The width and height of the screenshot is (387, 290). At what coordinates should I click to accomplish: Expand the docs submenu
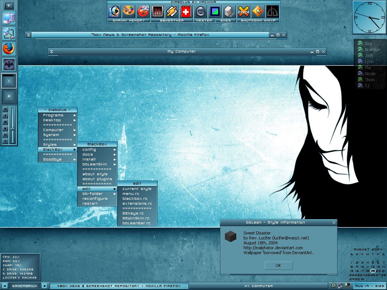pos(97,154)
